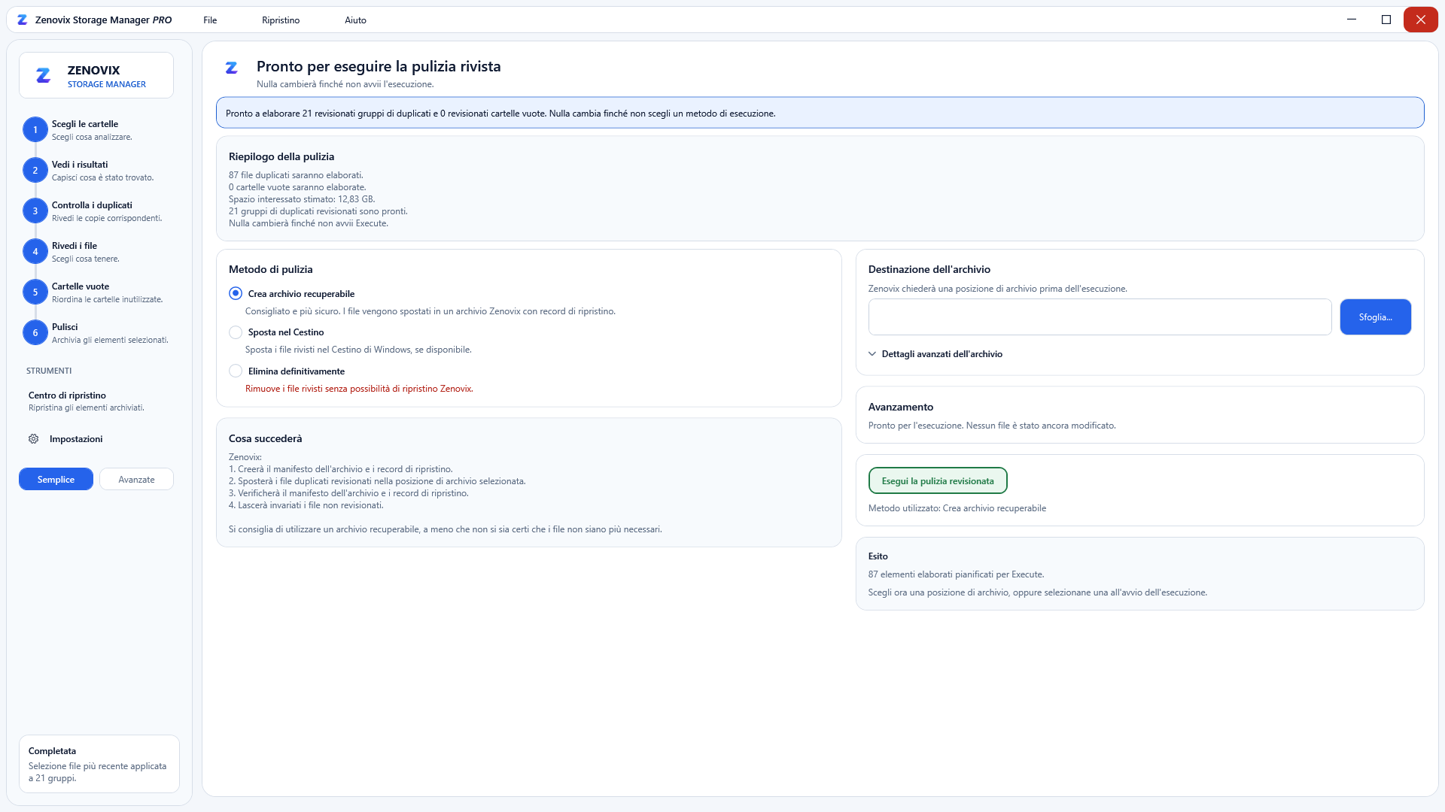The image size is (1445, 812).
Task: Click the Sfoglia... button
Action: coord(1375,317)
